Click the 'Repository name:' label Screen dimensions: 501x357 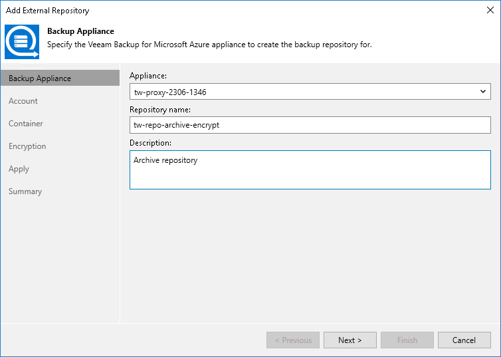[159, 110]
